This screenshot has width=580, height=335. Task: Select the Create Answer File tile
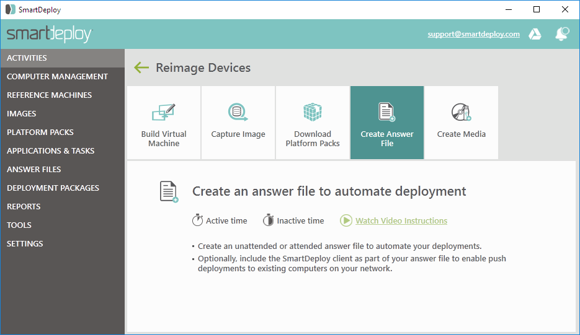point(387,123)
